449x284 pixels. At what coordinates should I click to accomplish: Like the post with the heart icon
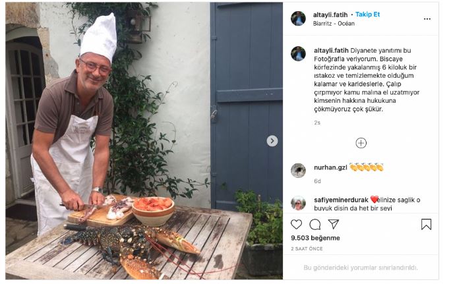coord(296,225)
